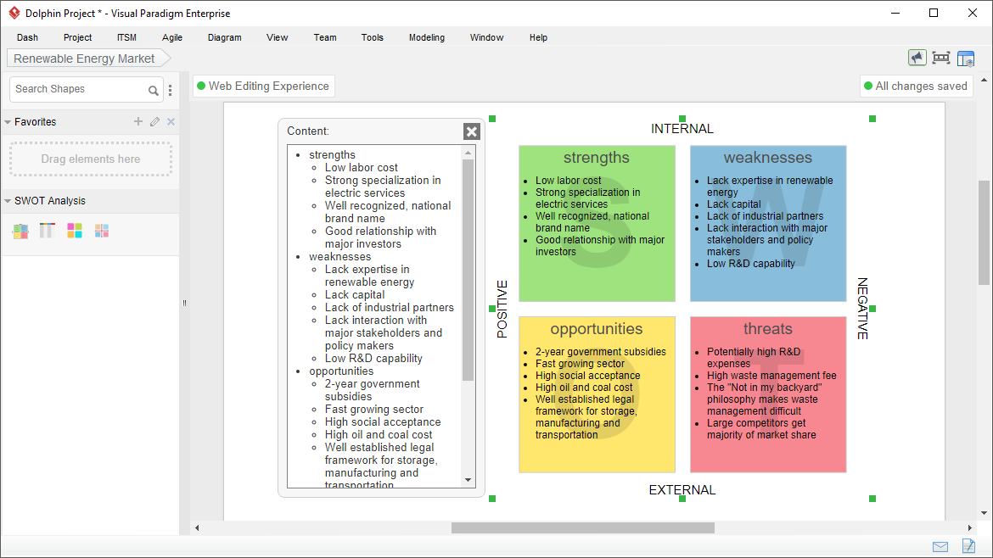Remove Favorites with the X icon
This screenshot has height=558, width=993.
pos(171,121)
